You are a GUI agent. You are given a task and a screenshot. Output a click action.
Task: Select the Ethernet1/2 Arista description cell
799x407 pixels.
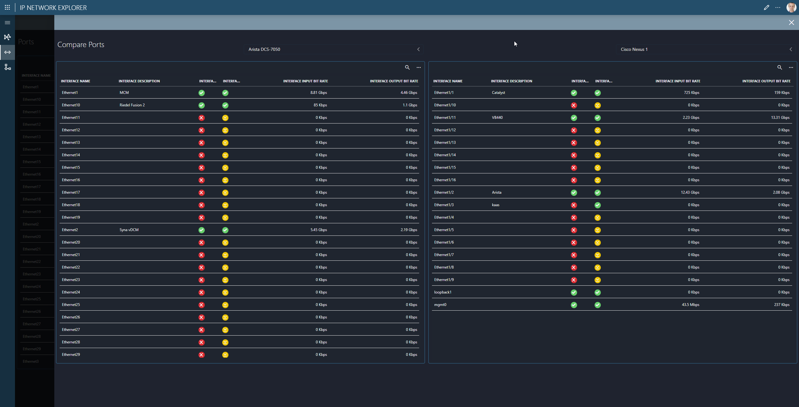pyautogui.click(x=497, y=192)
